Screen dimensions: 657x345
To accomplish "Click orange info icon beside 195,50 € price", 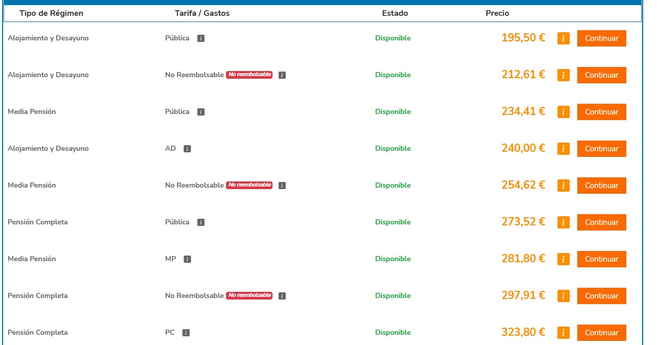I will click(x=563, y=38).
